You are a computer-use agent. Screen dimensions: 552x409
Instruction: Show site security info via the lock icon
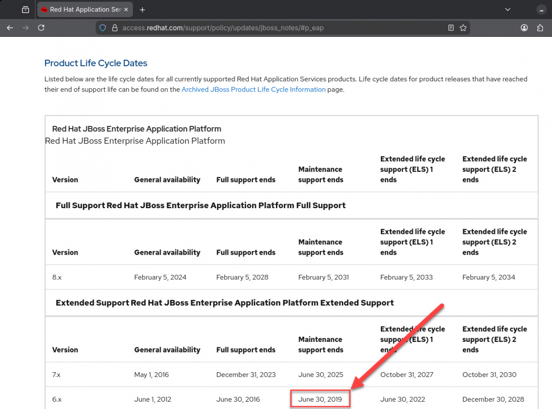click(x=115, y=28)
